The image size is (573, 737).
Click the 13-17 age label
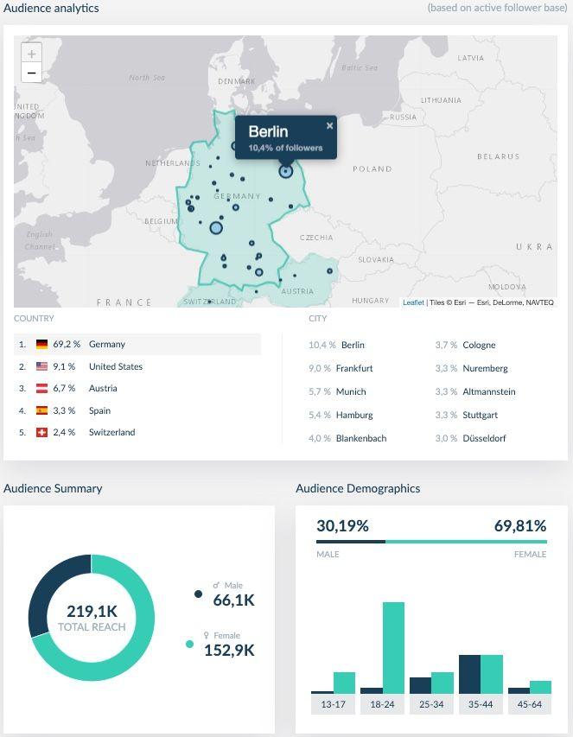pyautogui.click(x=333, y=704)
